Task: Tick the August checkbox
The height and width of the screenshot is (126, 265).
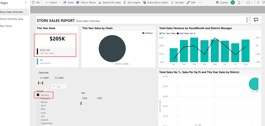Action: 38,120
